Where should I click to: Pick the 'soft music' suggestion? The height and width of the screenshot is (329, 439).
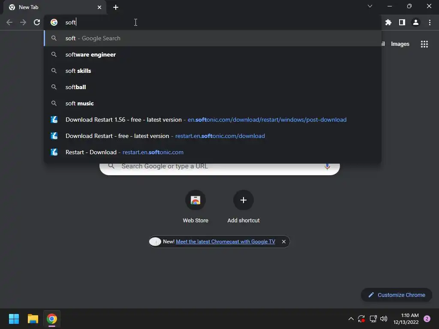[x=213, y=103]
